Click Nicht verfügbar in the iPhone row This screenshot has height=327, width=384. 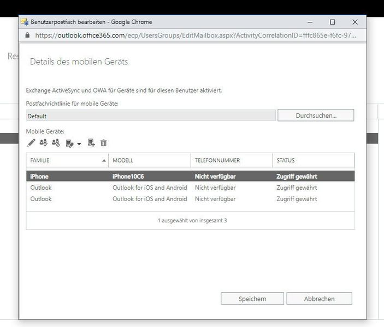(215, 177)
